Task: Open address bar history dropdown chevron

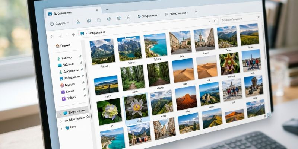Action: pyautogui.click(x=209, y=22)
